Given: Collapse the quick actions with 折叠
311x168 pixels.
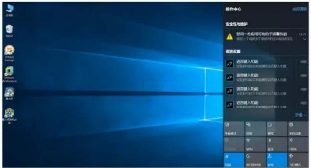Looking at the screenshot, I should [301, 115].
